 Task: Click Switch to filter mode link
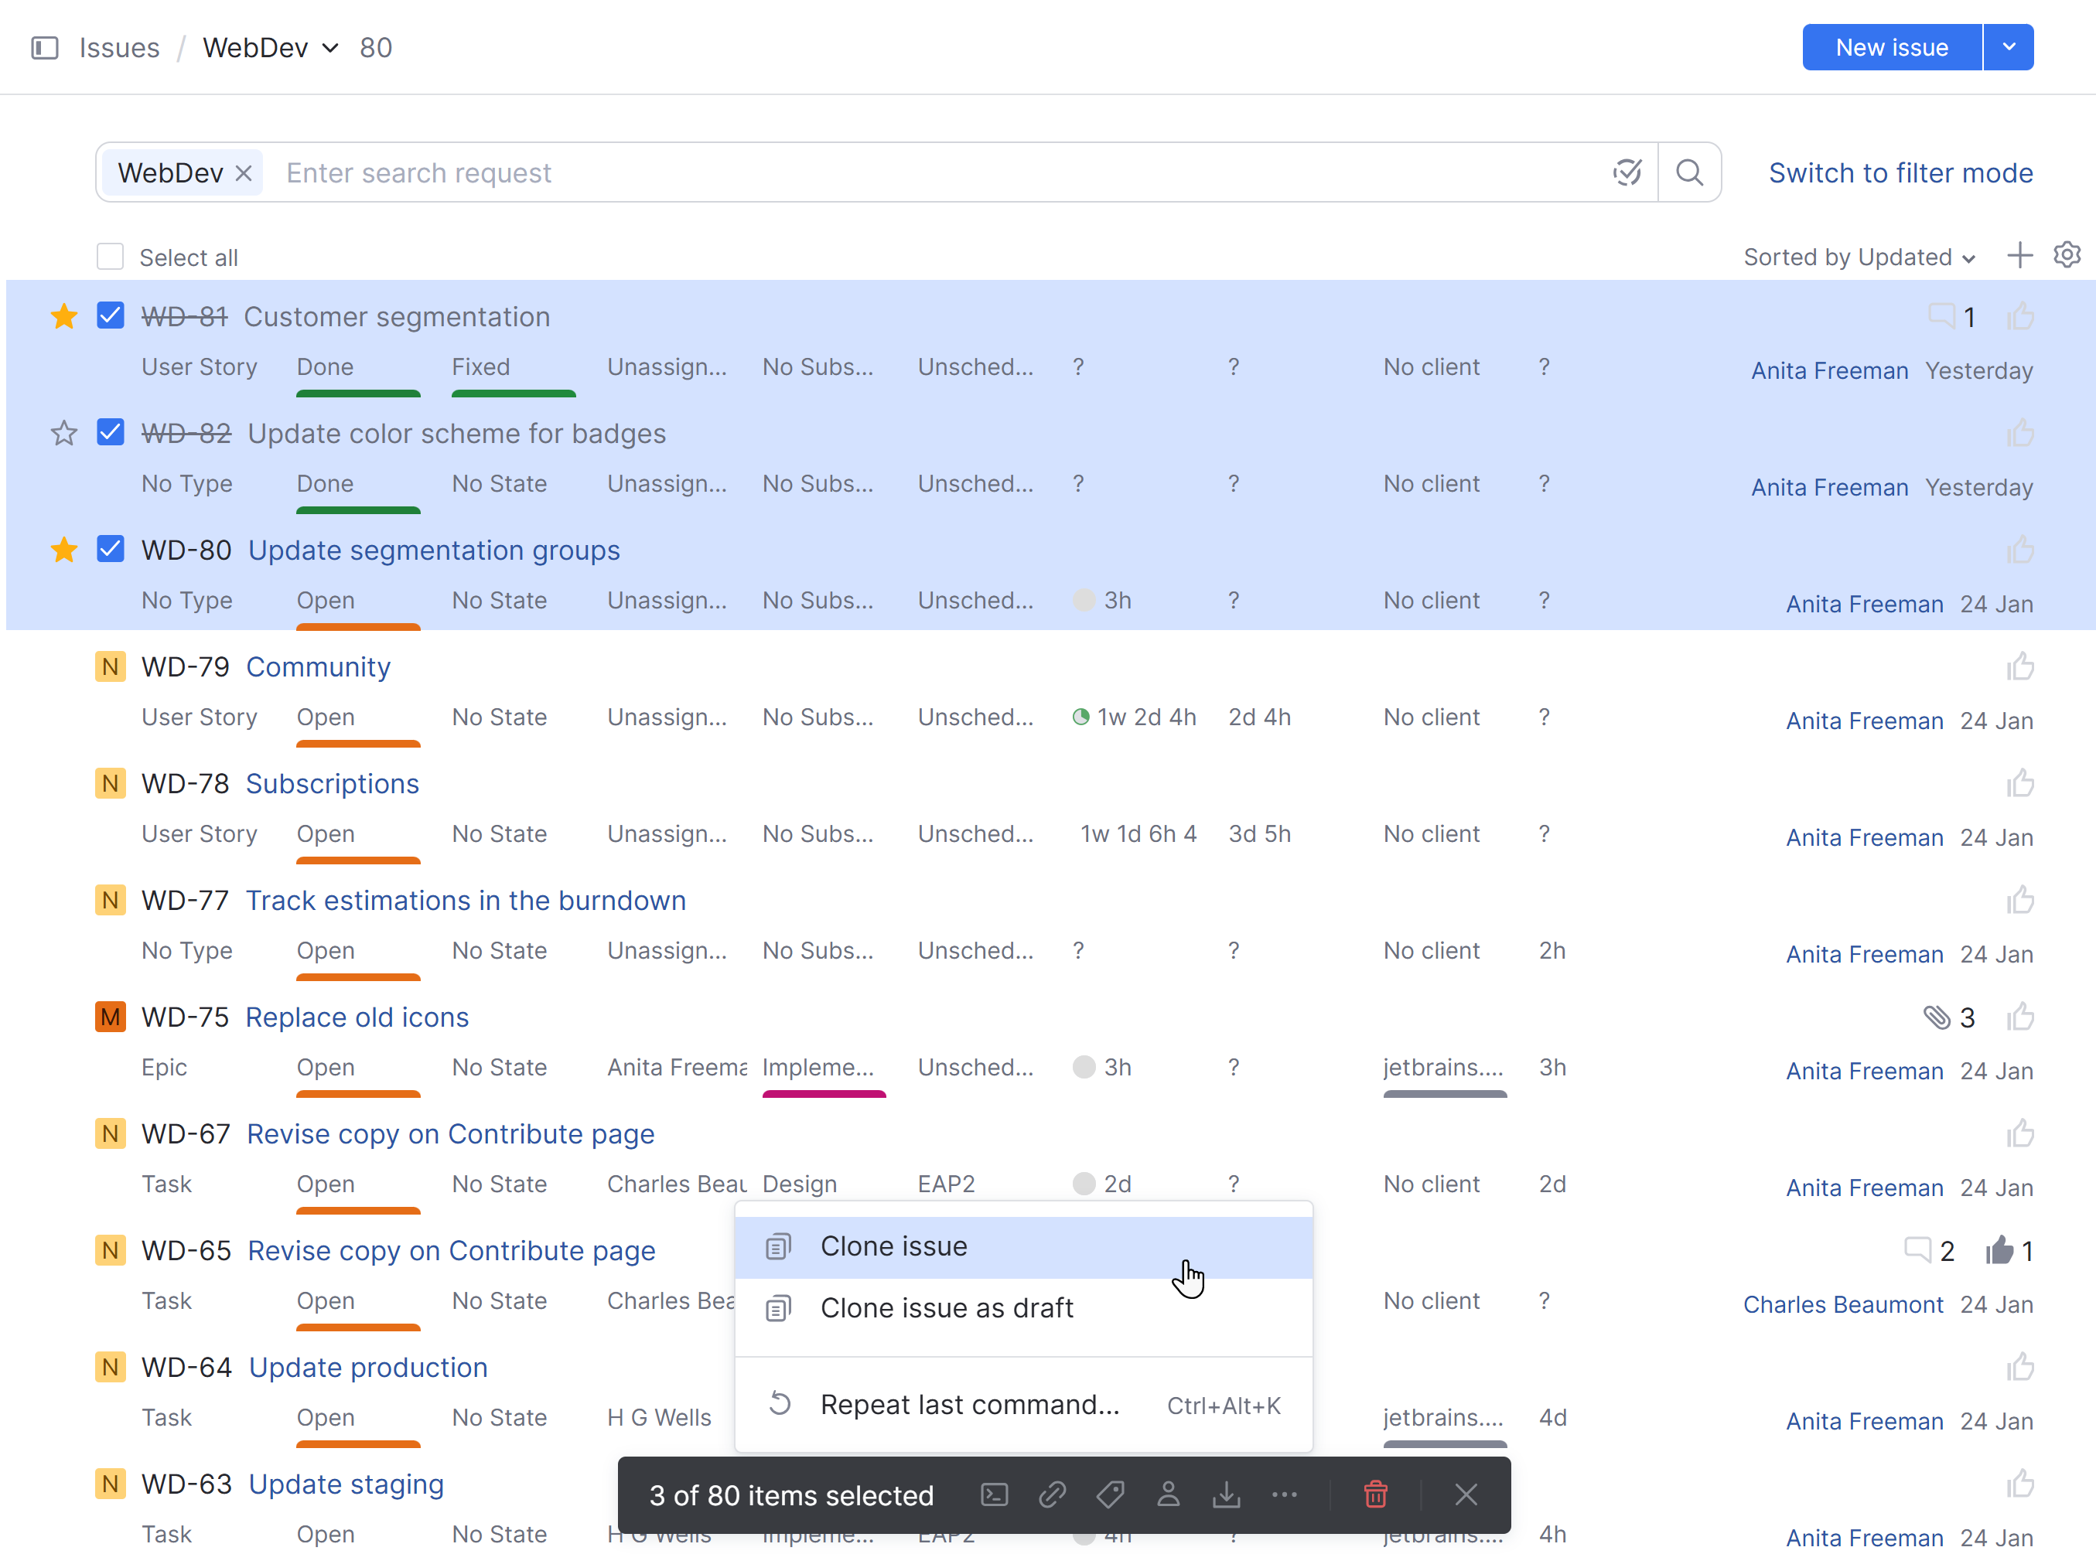tap(1900, 173)
